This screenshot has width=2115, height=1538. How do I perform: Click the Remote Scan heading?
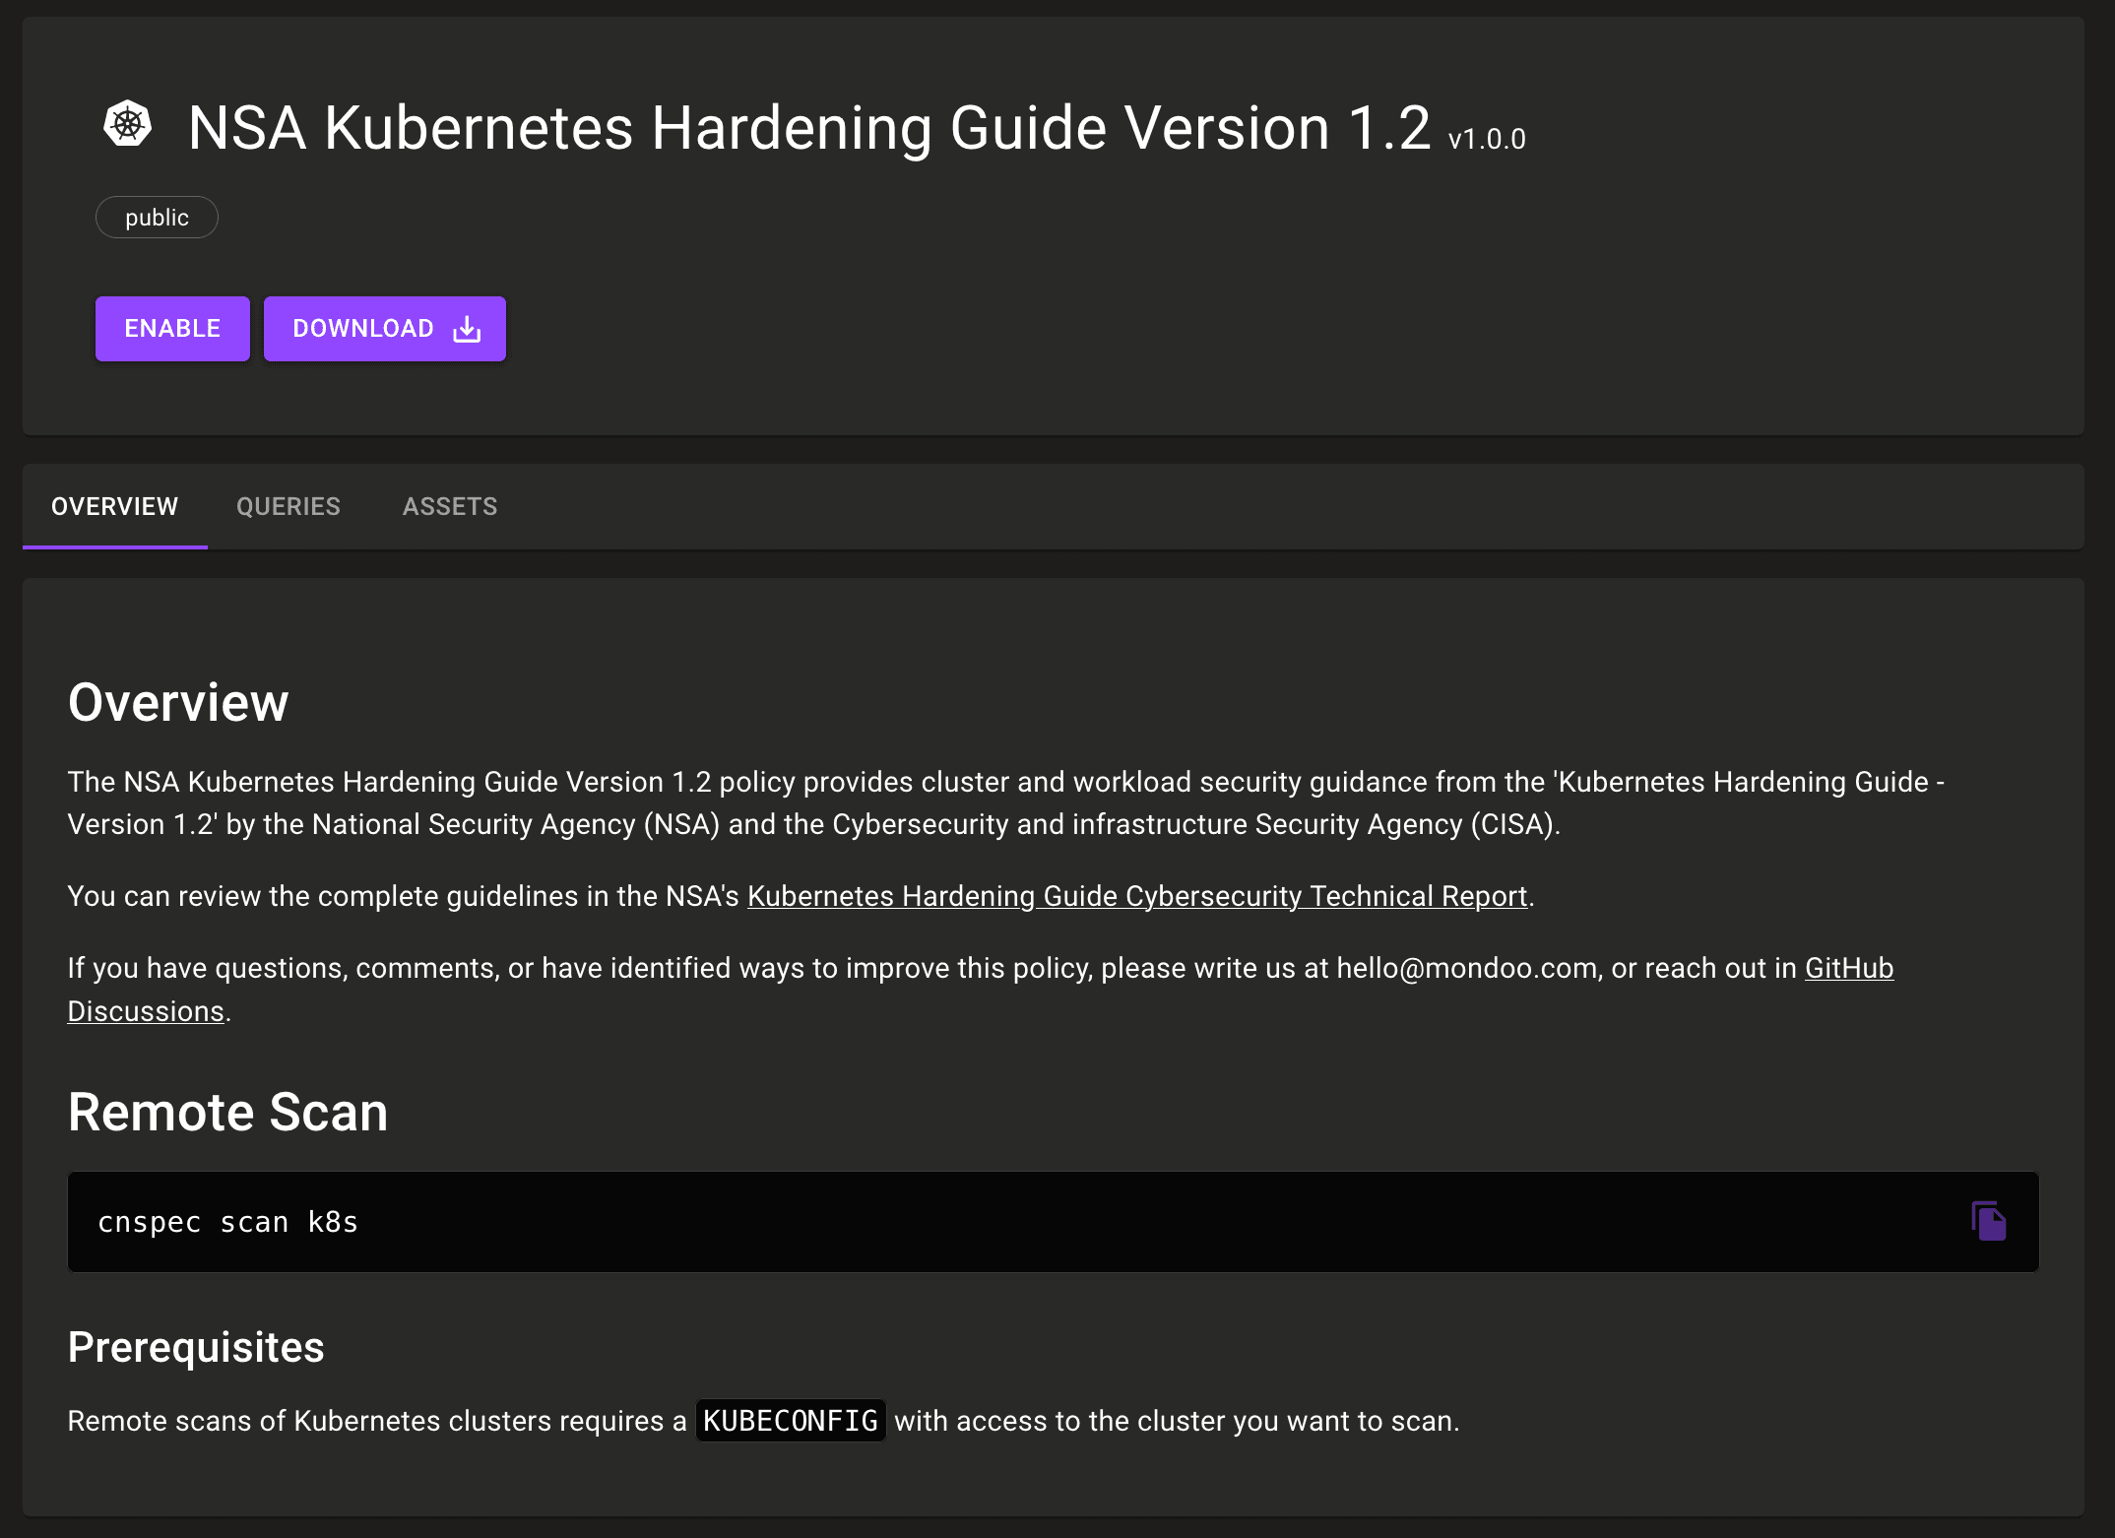227,1113
